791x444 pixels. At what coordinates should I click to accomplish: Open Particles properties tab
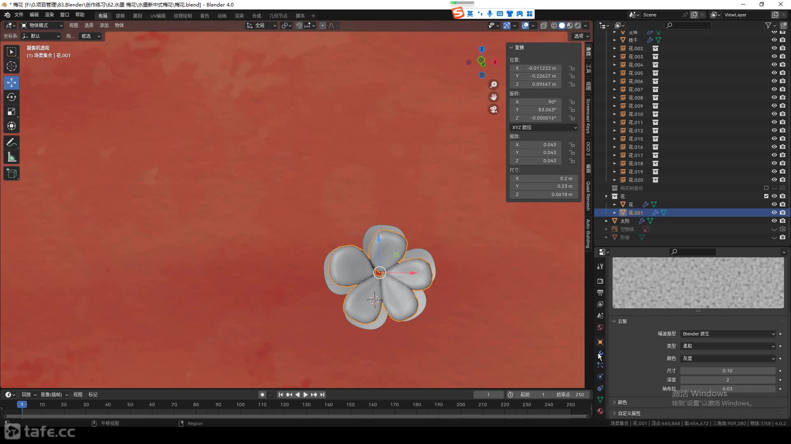click(600, 365)
